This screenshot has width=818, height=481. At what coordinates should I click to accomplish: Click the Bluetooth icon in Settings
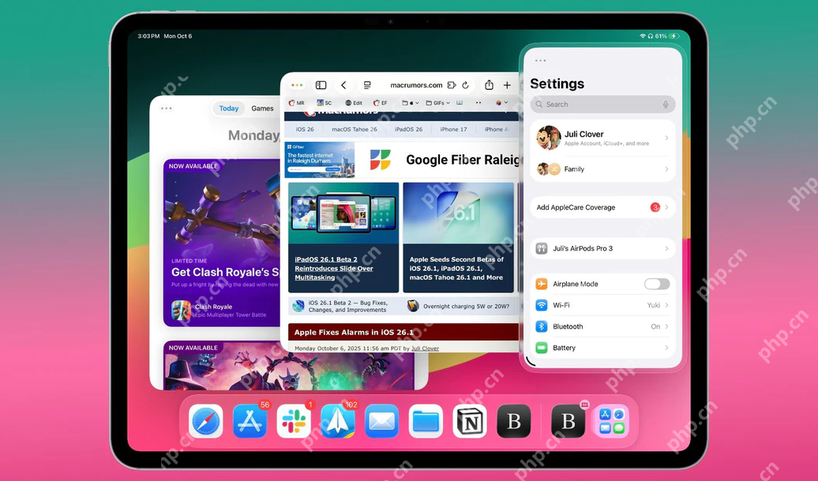pos(542,326)
